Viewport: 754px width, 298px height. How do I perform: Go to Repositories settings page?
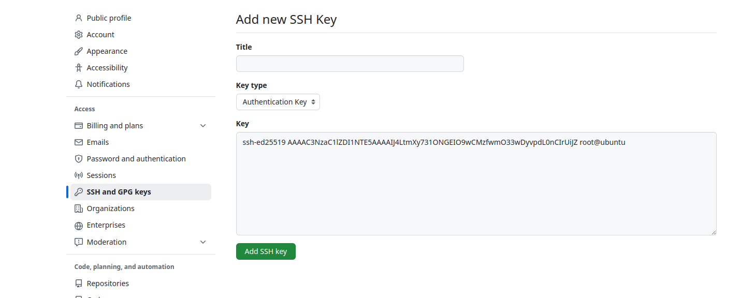click(108, 284)
